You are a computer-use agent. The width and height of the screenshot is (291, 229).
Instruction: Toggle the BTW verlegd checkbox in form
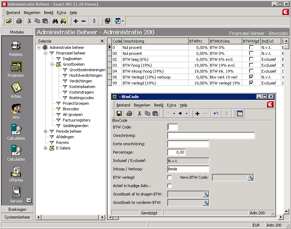pos(170,178)
